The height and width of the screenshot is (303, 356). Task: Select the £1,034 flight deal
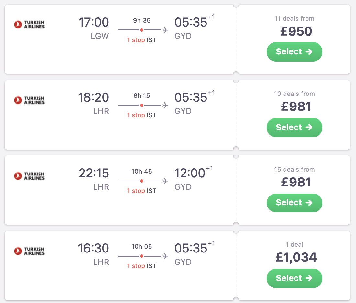click(x=294, y=278)
